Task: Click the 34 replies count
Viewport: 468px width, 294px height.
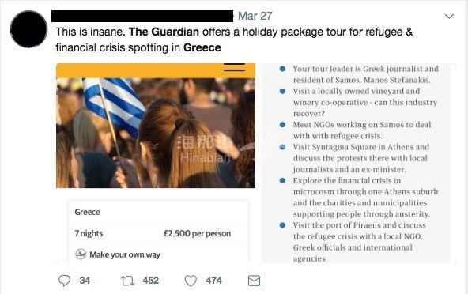Action: coord(85,281)
